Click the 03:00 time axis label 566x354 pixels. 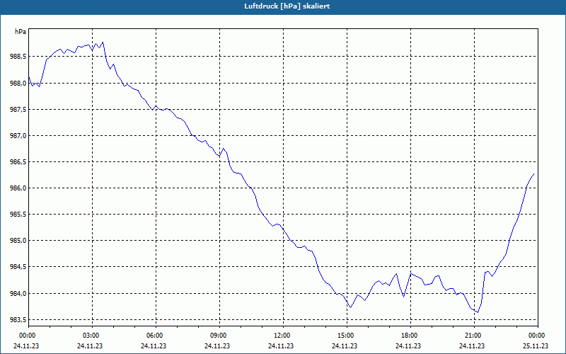click(93, 336)
